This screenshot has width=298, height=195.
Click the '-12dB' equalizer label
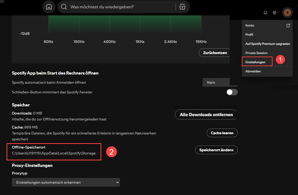click(25, 34)
